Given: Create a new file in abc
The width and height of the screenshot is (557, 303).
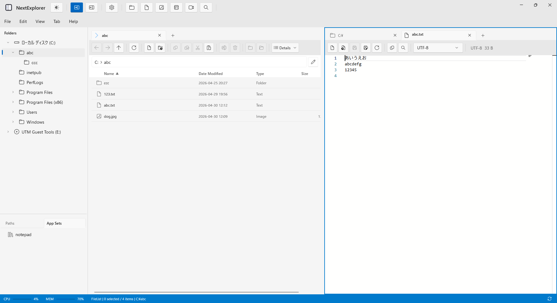Looking at the screenshot, I should click(149, 48).
